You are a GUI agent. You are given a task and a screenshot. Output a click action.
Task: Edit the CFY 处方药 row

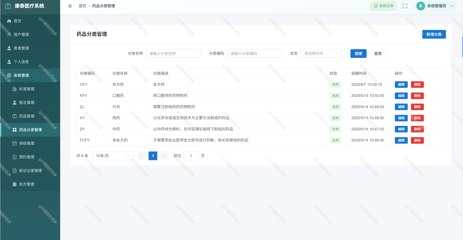[x=402, y=85]
